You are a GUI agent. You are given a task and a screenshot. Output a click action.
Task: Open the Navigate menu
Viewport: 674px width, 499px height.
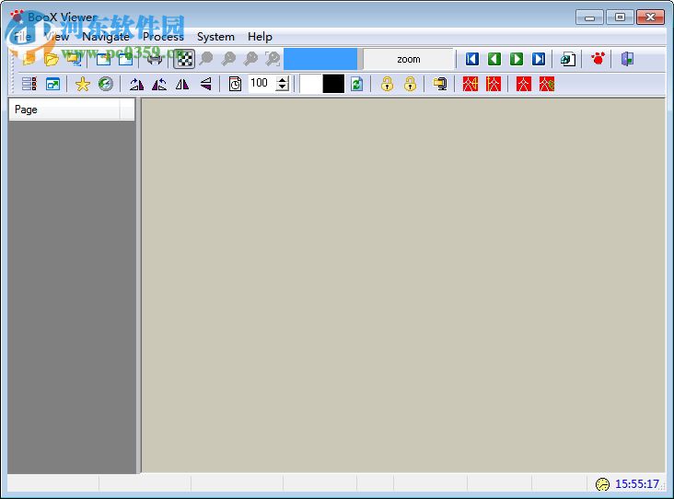(106, 37)
